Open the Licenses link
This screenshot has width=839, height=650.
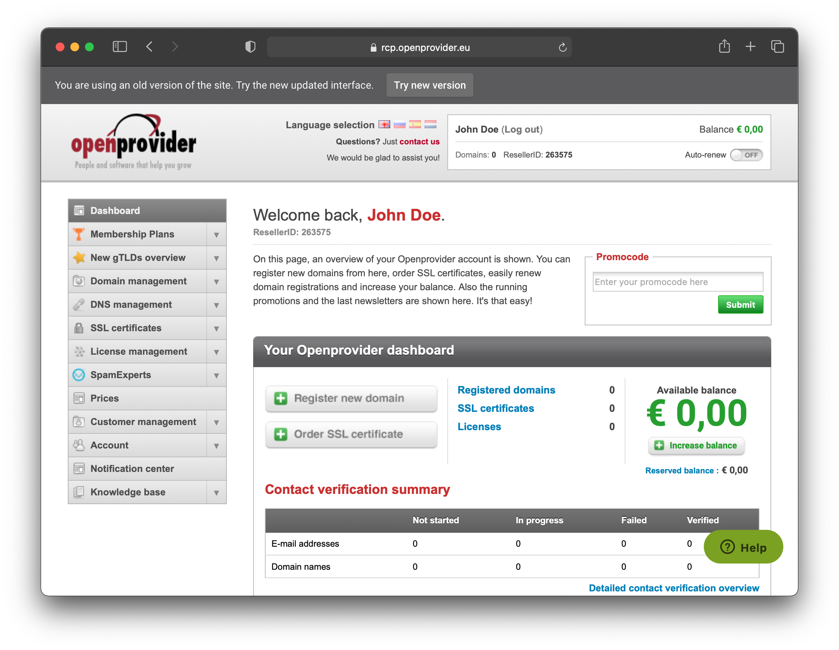pyautogui.click(x=479, y=426)
